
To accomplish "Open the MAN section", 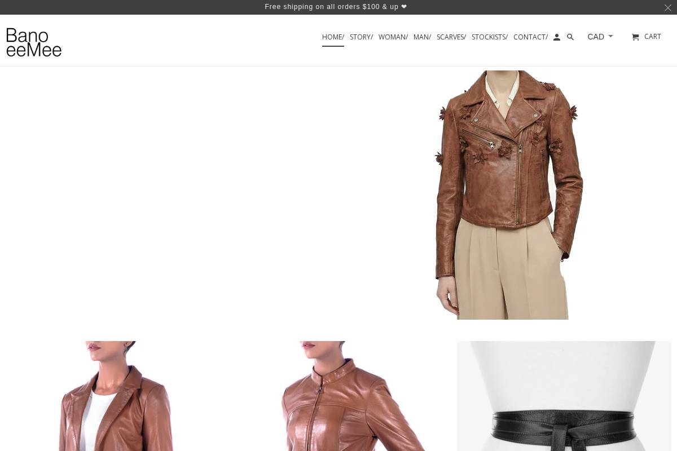I will point(421,37).
